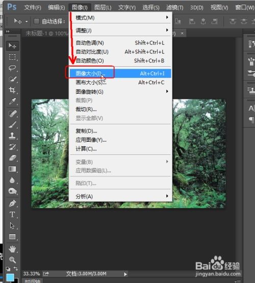Select the Spot Healing Brush tool

(12, 114)
